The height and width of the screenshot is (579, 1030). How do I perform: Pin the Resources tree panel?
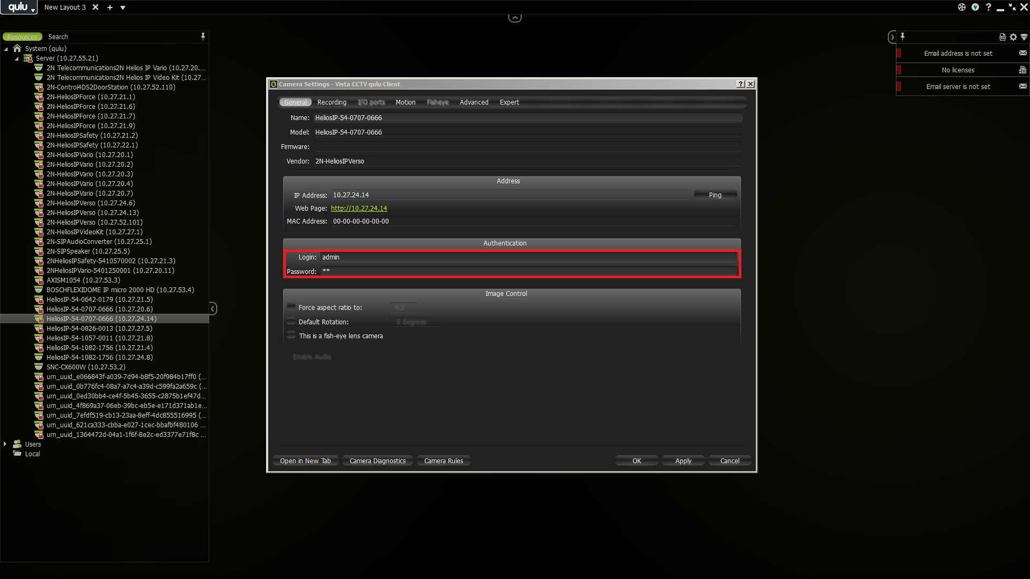click(x=203, y=36)
